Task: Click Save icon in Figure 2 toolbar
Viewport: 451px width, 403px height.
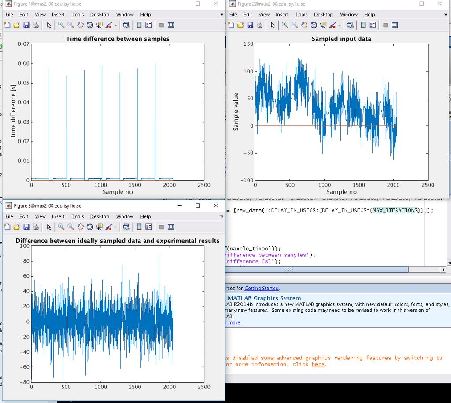Action: [x=250, y=25]
